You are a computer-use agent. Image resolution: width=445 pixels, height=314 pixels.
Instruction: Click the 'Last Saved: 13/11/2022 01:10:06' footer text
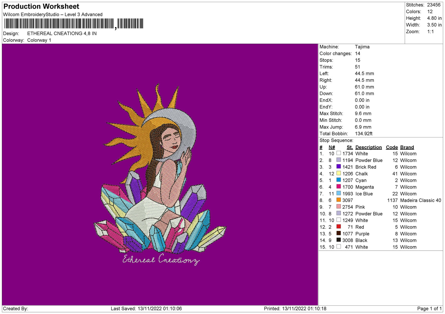[146, 308]
